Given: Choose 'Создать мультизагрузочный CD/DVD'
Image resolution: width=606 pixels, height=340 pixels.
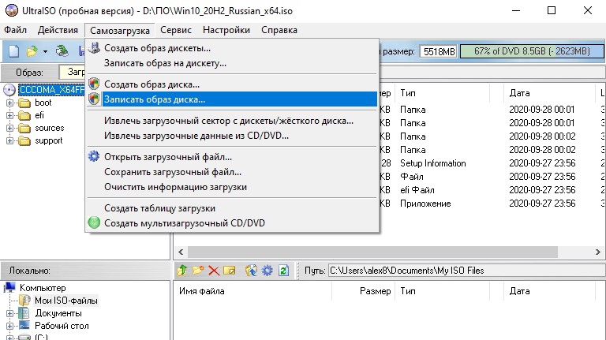Looking at the screenshot, I should tap(232, 223).
